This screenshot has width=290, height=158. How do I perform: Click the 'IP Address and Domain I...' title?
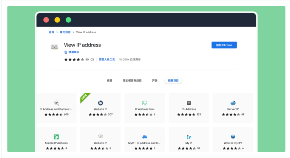click(56, 109)
